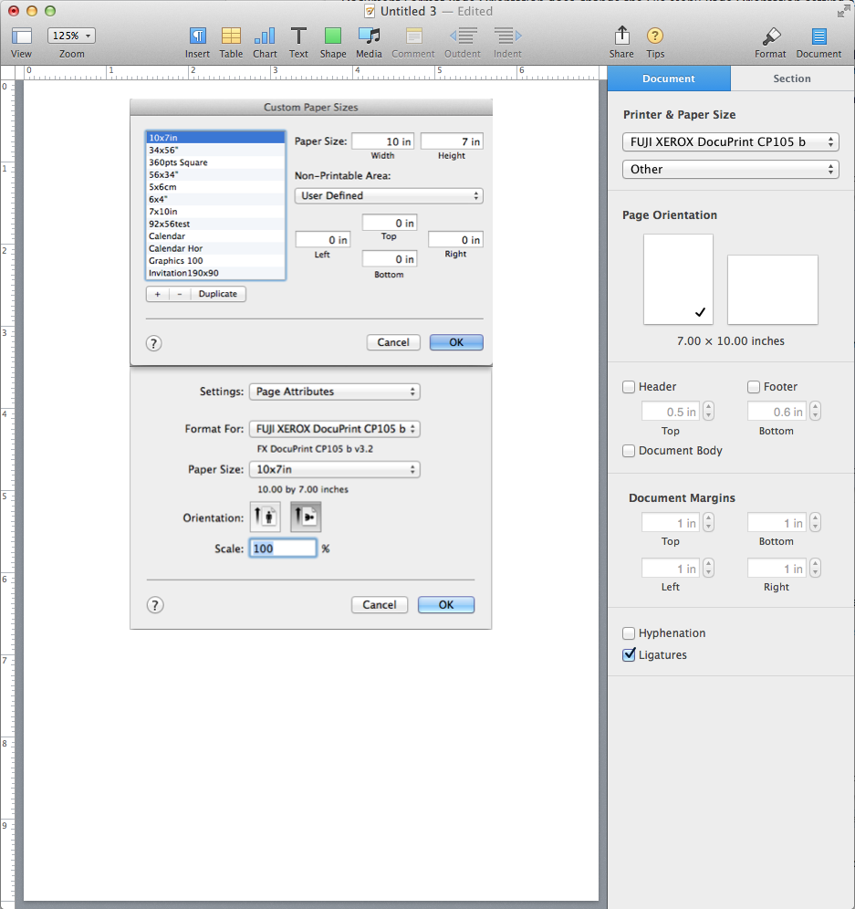Toggle full screen mode for window
The width and height of the screenshot is (855, 909).
click(843, 11)
